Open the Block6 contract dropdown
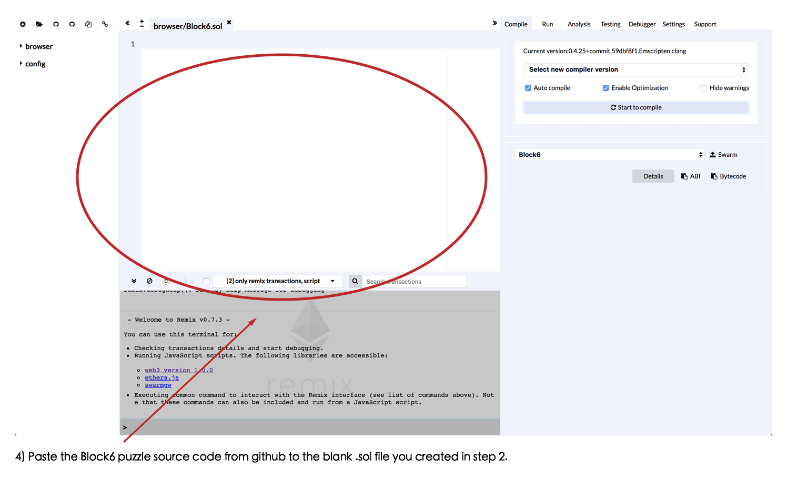This screenshot has height=478, width=787. click(x=609, y=155)
